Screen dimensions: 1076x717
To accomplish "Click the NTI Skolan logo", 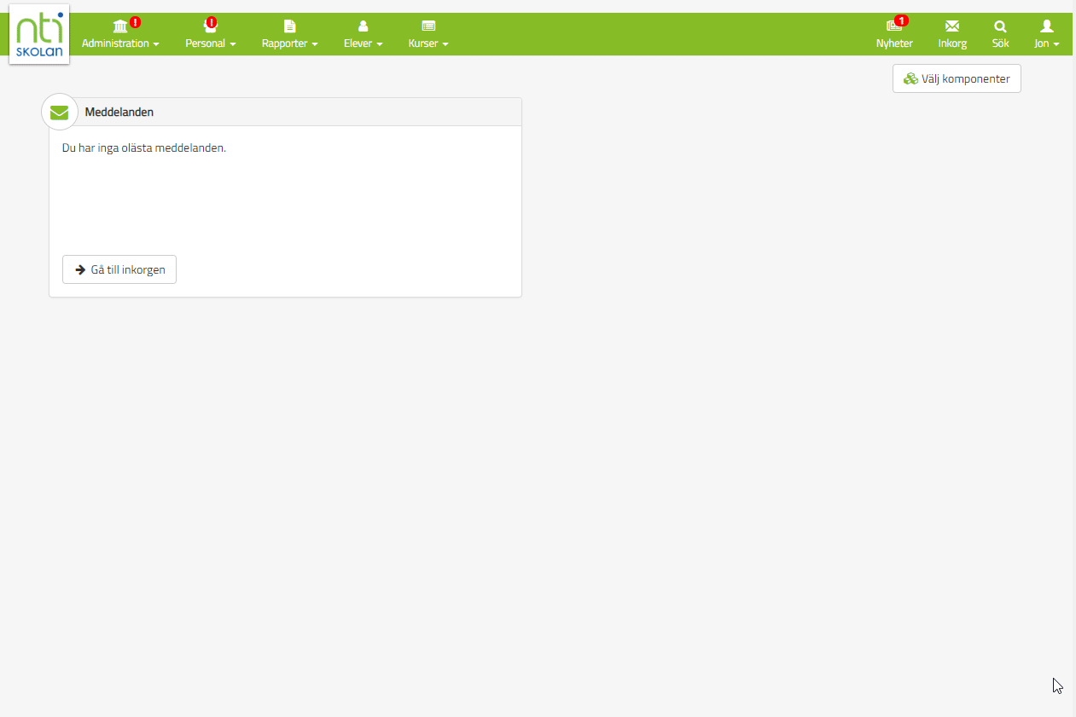I will 39,34.
